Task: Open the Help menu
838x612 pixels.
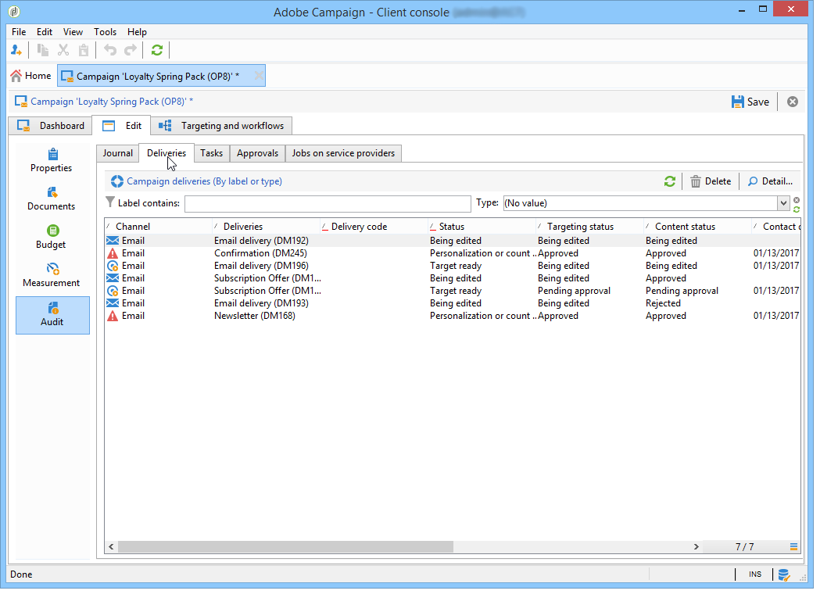Action: point(137,32)
